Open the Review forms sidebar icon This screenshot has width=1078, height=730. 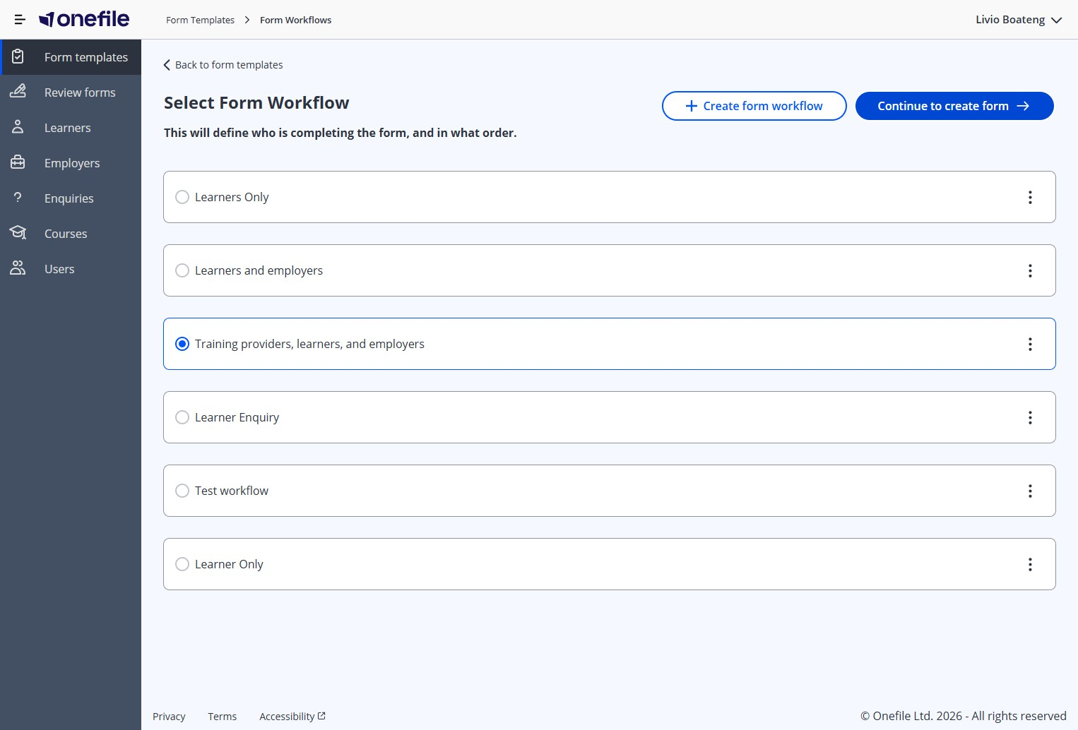click(18, 92)
